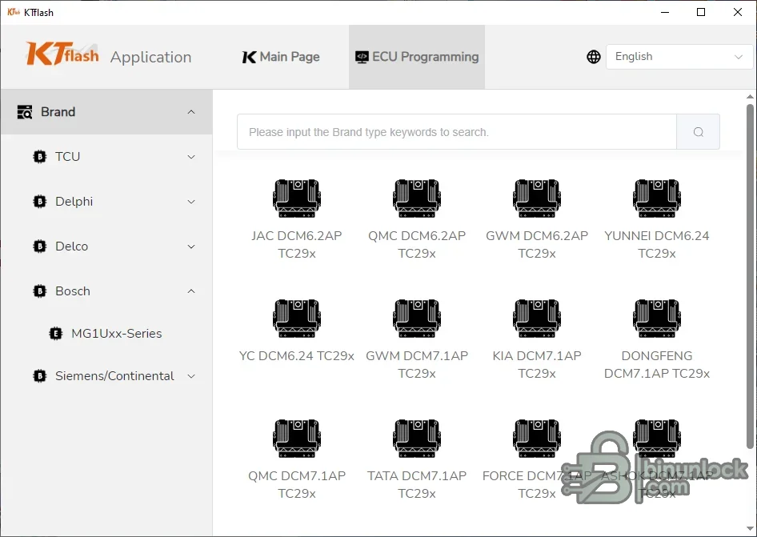
Task: Click the YC DCM6.24 TC29x label text
Action: 296,356
